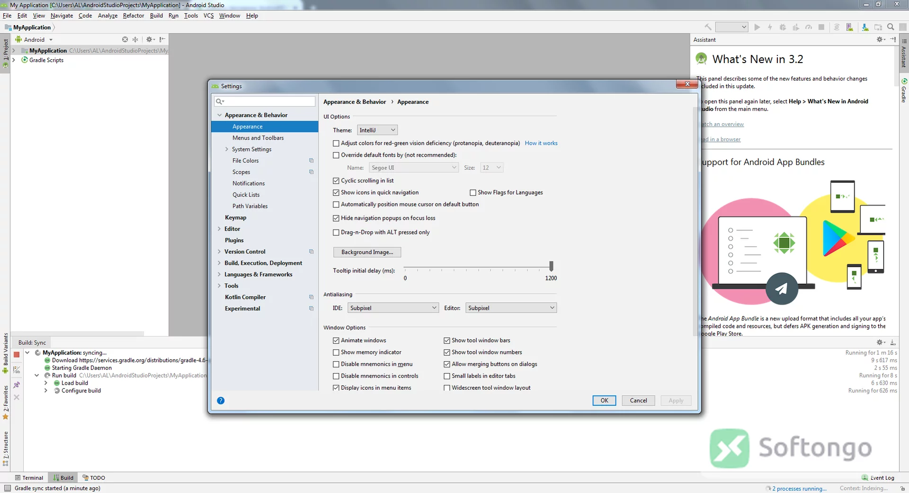This screenshot has width=909, height=493.
Task: Open the Refactor menu
Action: [134, 16]
